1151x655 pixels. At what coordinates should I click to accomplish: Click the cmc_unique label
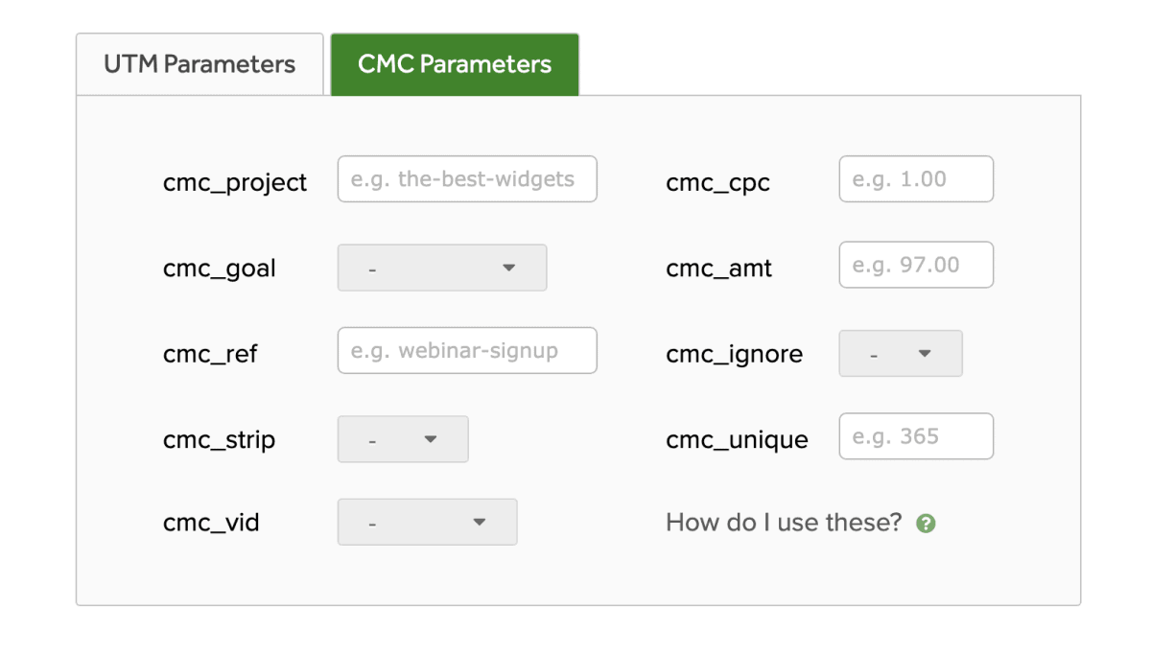click(x=737, y=440)
